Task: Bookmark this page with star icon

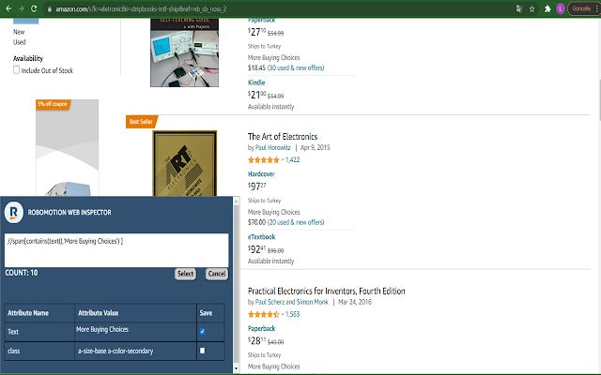Action: pyautogui.click(x=532, y=8)
